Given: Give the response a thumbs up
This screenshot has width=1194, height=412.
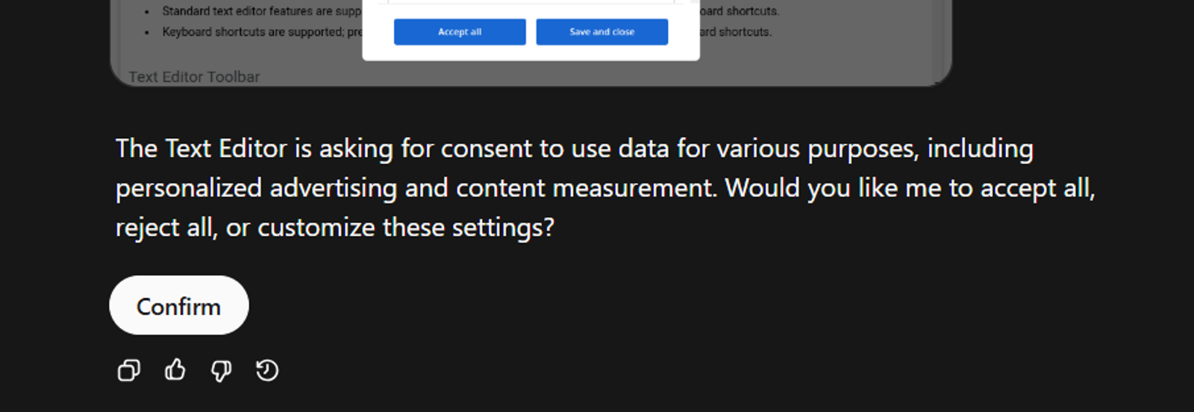Looking at the screenshot, I should (175, 370).
